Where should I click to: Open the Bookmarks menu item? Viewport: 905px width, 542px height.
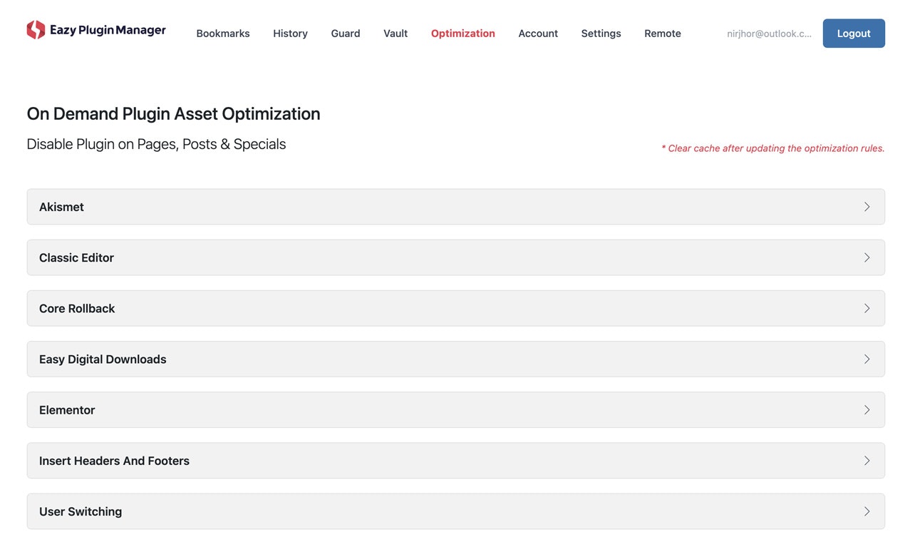(223, 34)
